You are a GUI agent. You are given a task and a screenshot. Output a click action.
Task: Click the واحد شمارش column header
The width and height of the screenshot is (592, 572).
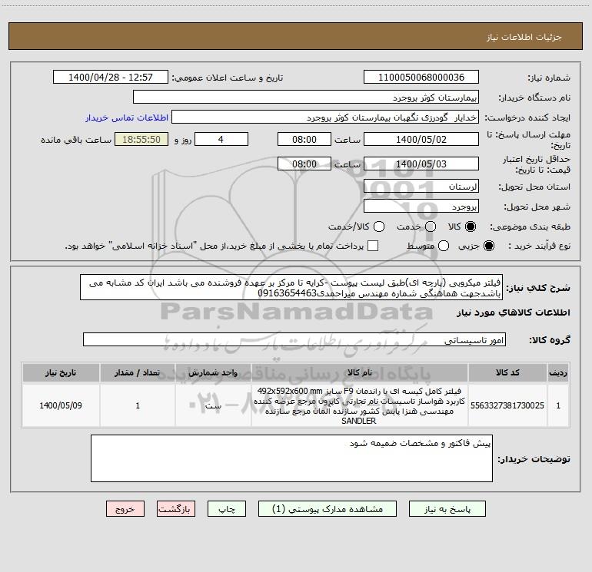coord(213,372)
